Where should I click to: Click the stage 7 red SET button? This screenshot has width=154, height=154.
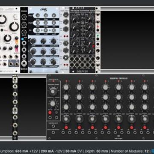pos(145,127)
